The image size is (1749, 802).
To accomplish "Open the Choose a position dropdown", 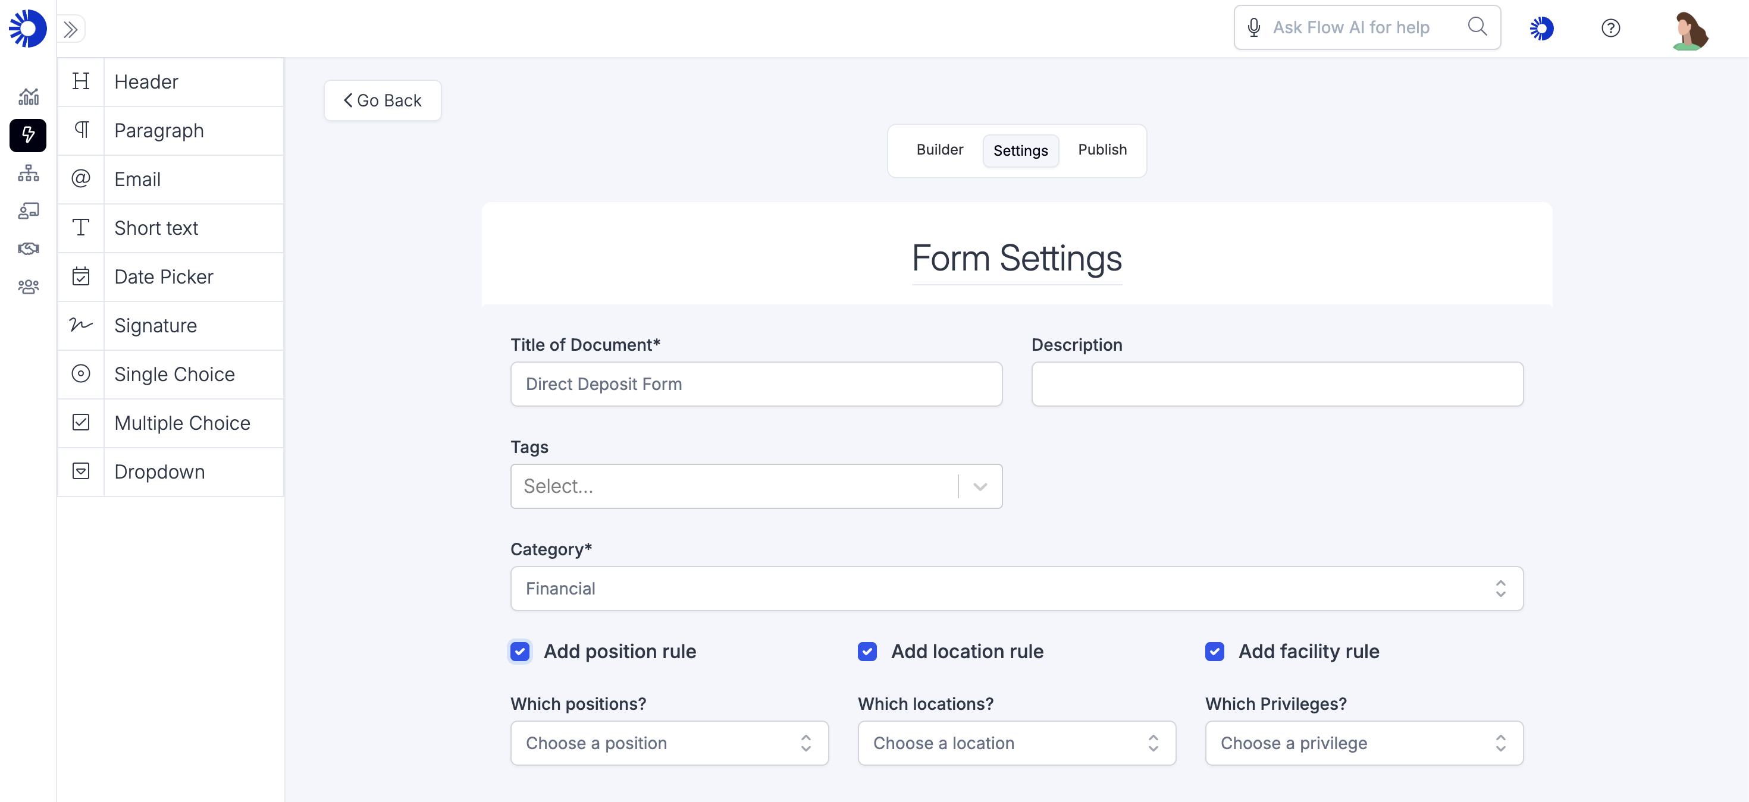I will coord(669,743).
